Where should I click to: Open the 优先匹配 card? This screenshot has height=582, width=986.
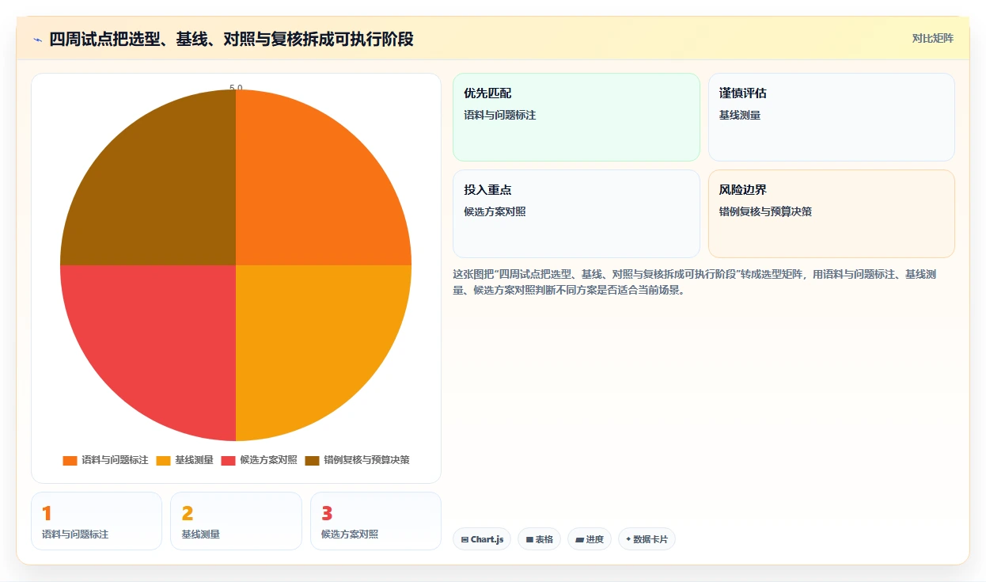click(576, 117)
